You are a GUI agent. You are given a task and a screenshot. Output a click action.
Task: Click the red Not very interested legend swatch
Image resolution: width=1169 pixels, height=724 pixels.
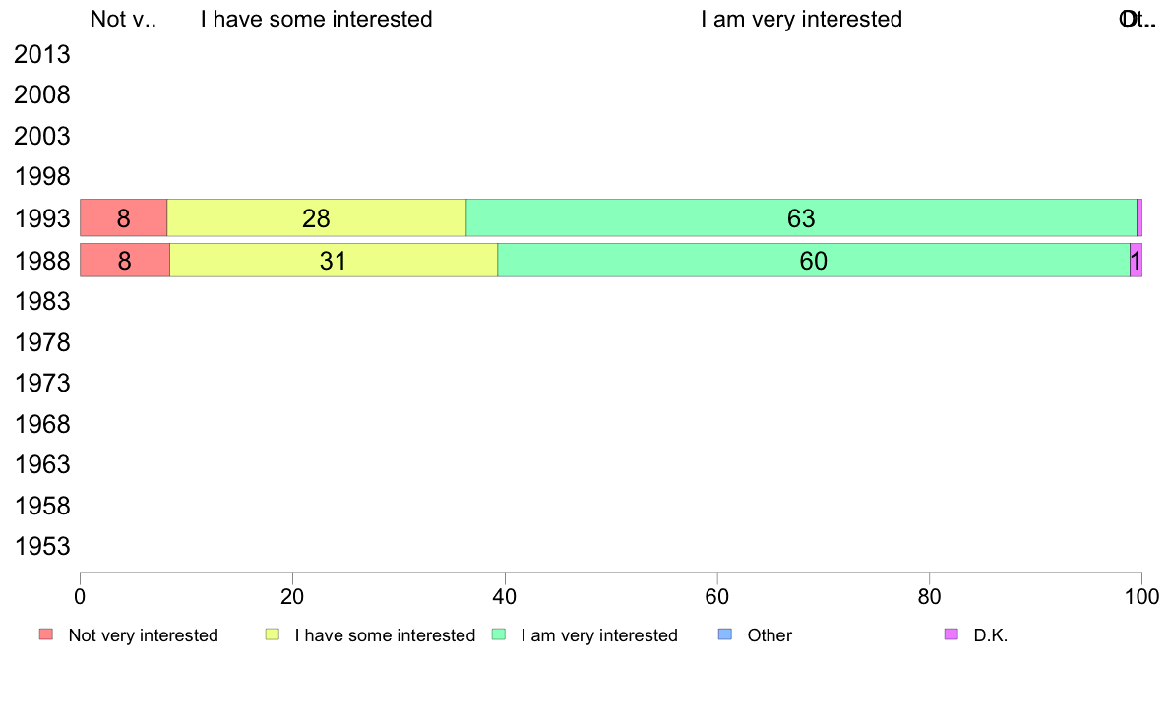click(x=46, y=634)
